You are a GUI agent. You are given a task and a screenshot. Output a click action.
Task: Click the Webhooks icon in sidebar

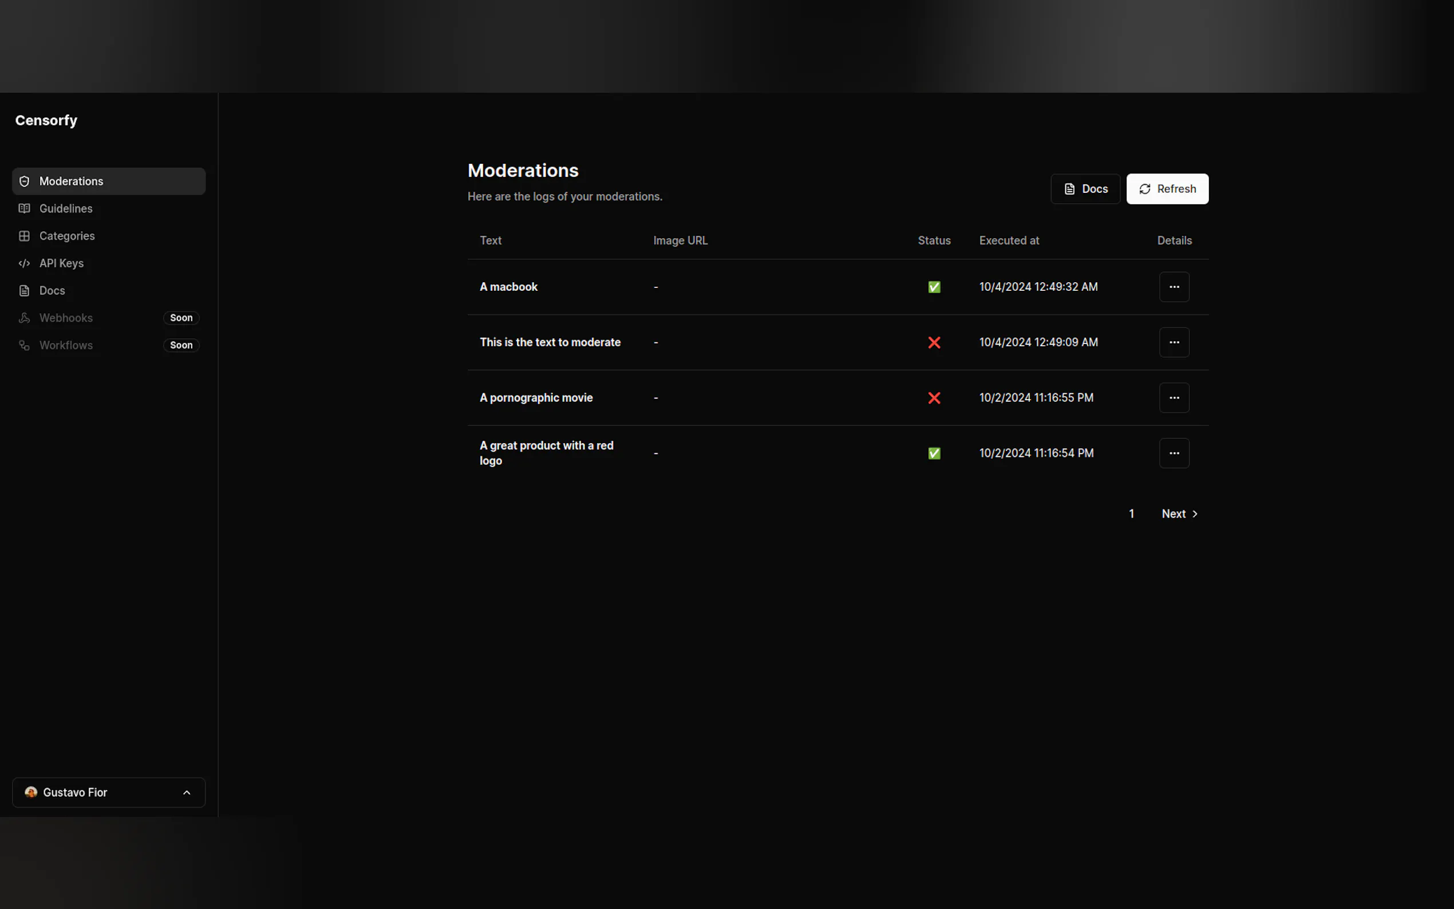[x=24, y=318]
